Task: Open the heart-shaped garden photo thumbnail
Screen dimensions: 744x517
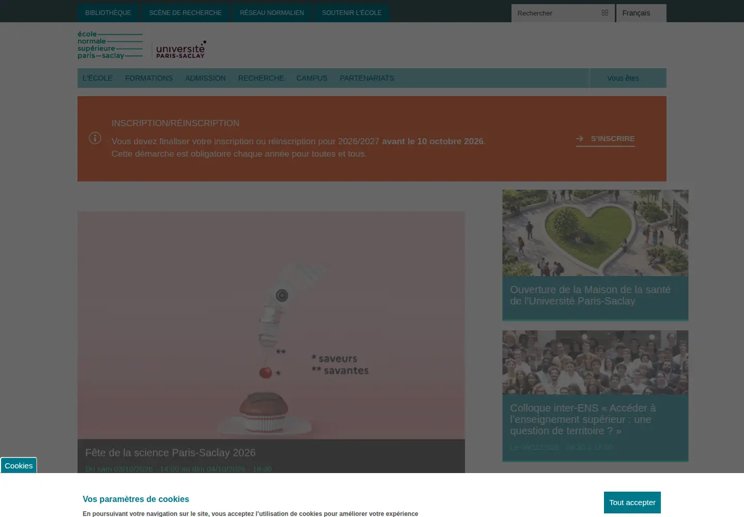Action: click(595, 233)
